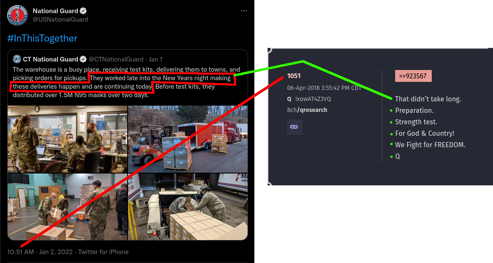The image size is (493, 263).
Task: Click the verified badge beside National Guard
Action: [x=83, y=11]
